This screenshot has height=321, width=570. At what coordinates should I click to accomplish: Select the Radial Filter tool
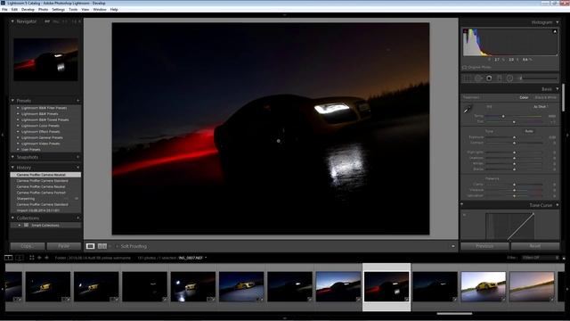click(509, 78)
